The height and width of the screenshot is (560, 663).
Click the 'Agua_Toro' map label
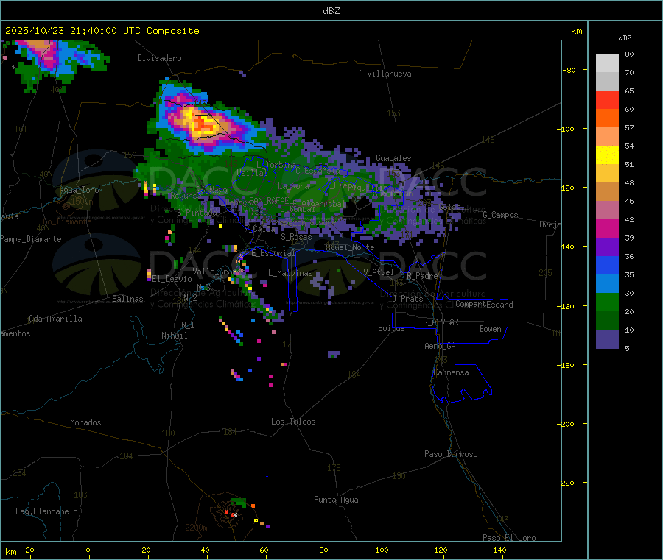click(79, 190)
